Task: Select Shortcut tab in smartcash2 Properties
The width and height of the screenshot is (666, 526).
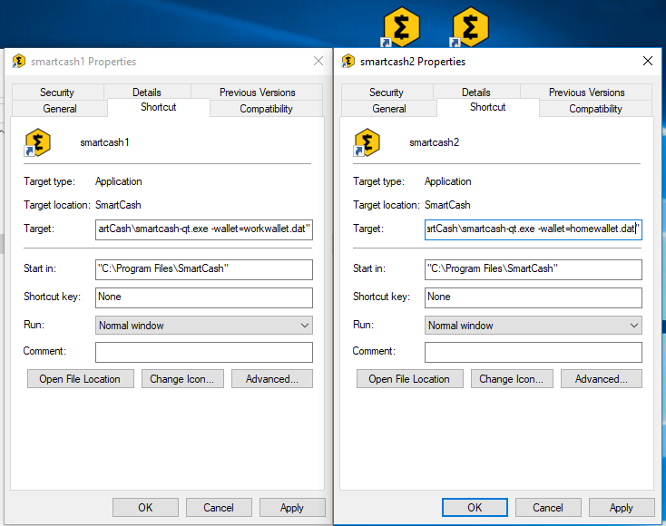Action: point(487,107)
